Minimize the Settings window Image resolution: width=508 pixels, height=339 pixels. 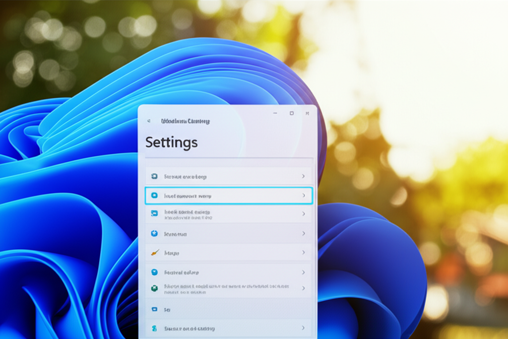pos(275,113)
